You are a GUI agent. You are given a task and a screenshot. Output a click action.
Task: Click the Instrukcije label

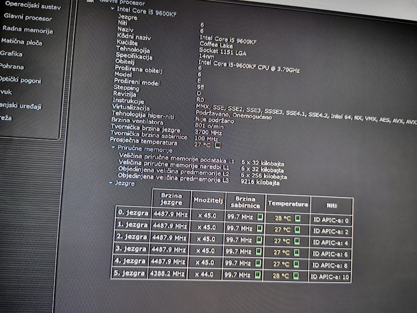(128, 101)
